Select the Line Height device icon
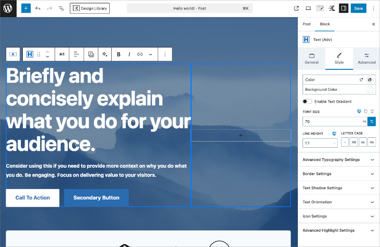The height and width of the screenshot is (247, 380). [x=334, y=133]
